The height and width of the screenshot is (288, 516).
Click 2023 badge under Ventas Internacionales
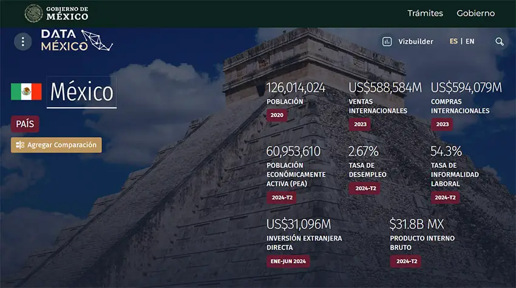point(360,124)
